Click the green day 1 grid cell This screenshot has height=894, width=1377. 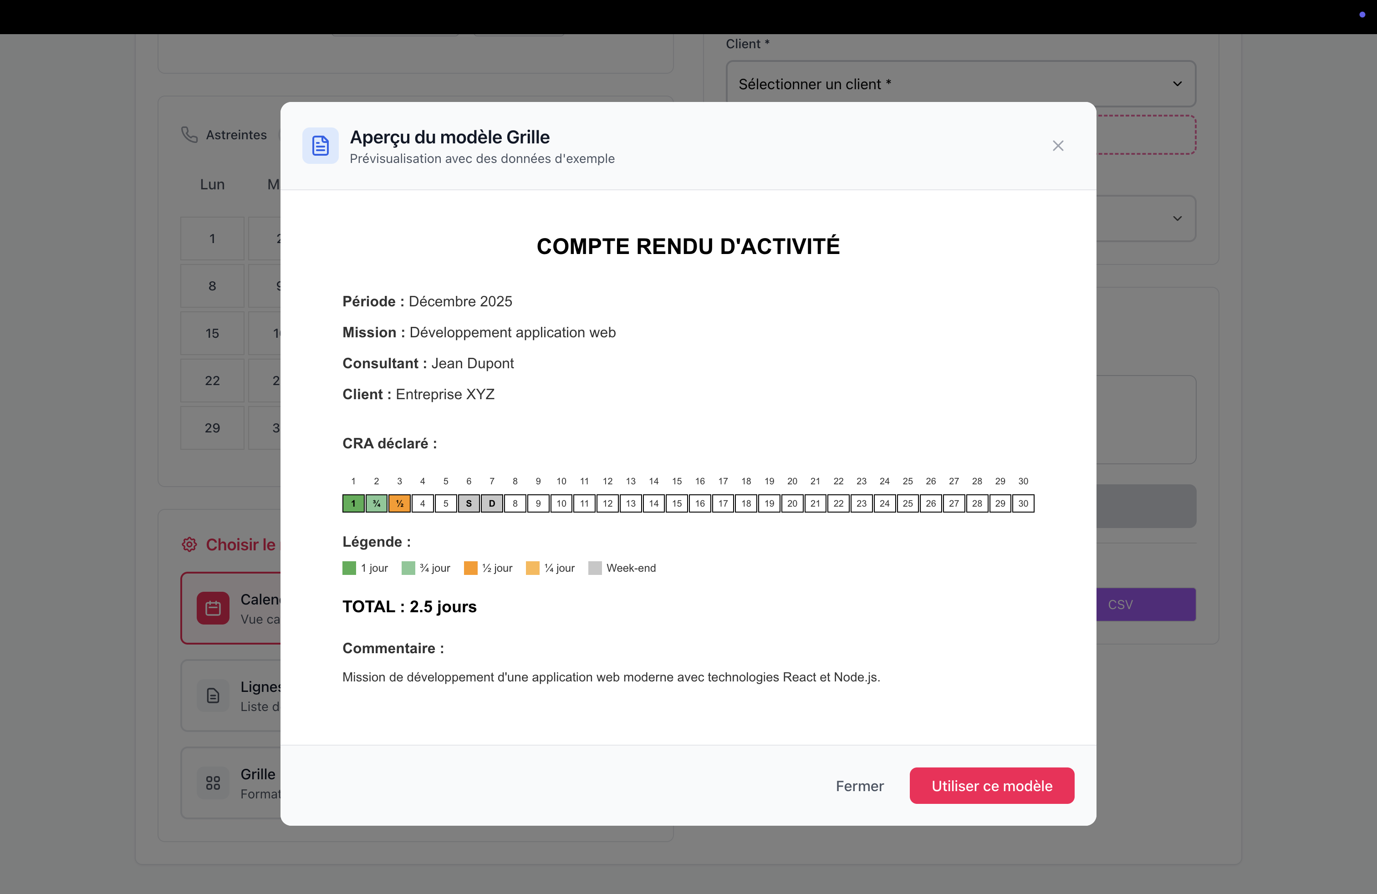coord(353,503)
